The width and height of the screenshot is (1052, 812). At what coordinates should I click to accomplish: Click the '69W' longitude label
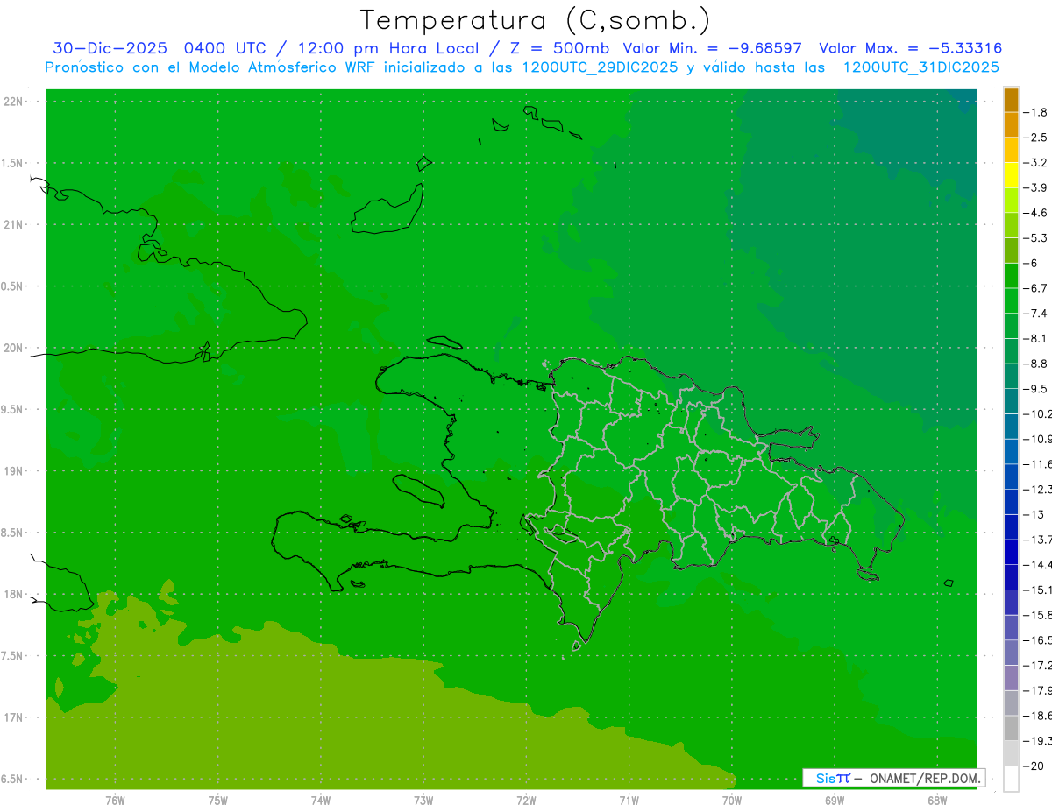pyautogui.click(x=835, y=800)
